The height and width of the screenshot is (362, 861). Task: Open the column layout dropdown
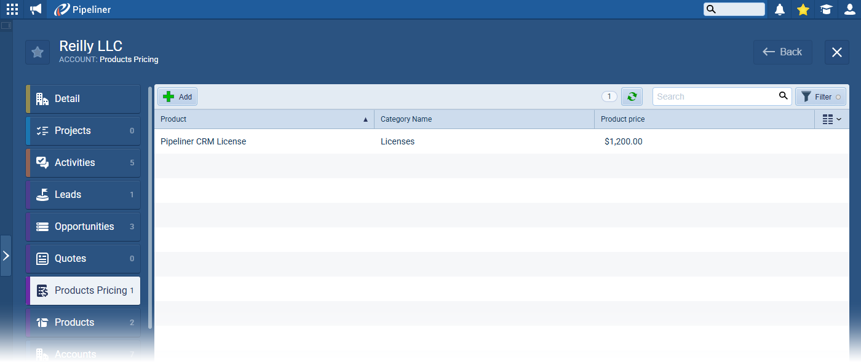831,119
